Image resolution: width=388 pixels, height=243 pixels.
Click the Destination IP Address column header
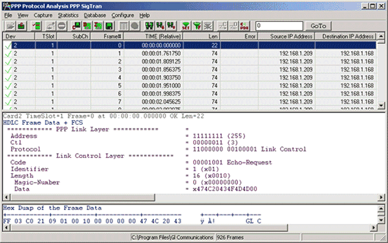(x=346, y=36)
